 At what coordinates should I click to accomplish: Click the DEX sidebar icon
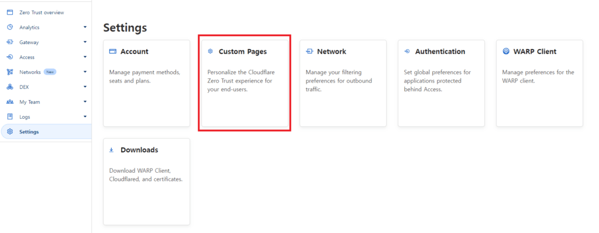click(10, 87)
